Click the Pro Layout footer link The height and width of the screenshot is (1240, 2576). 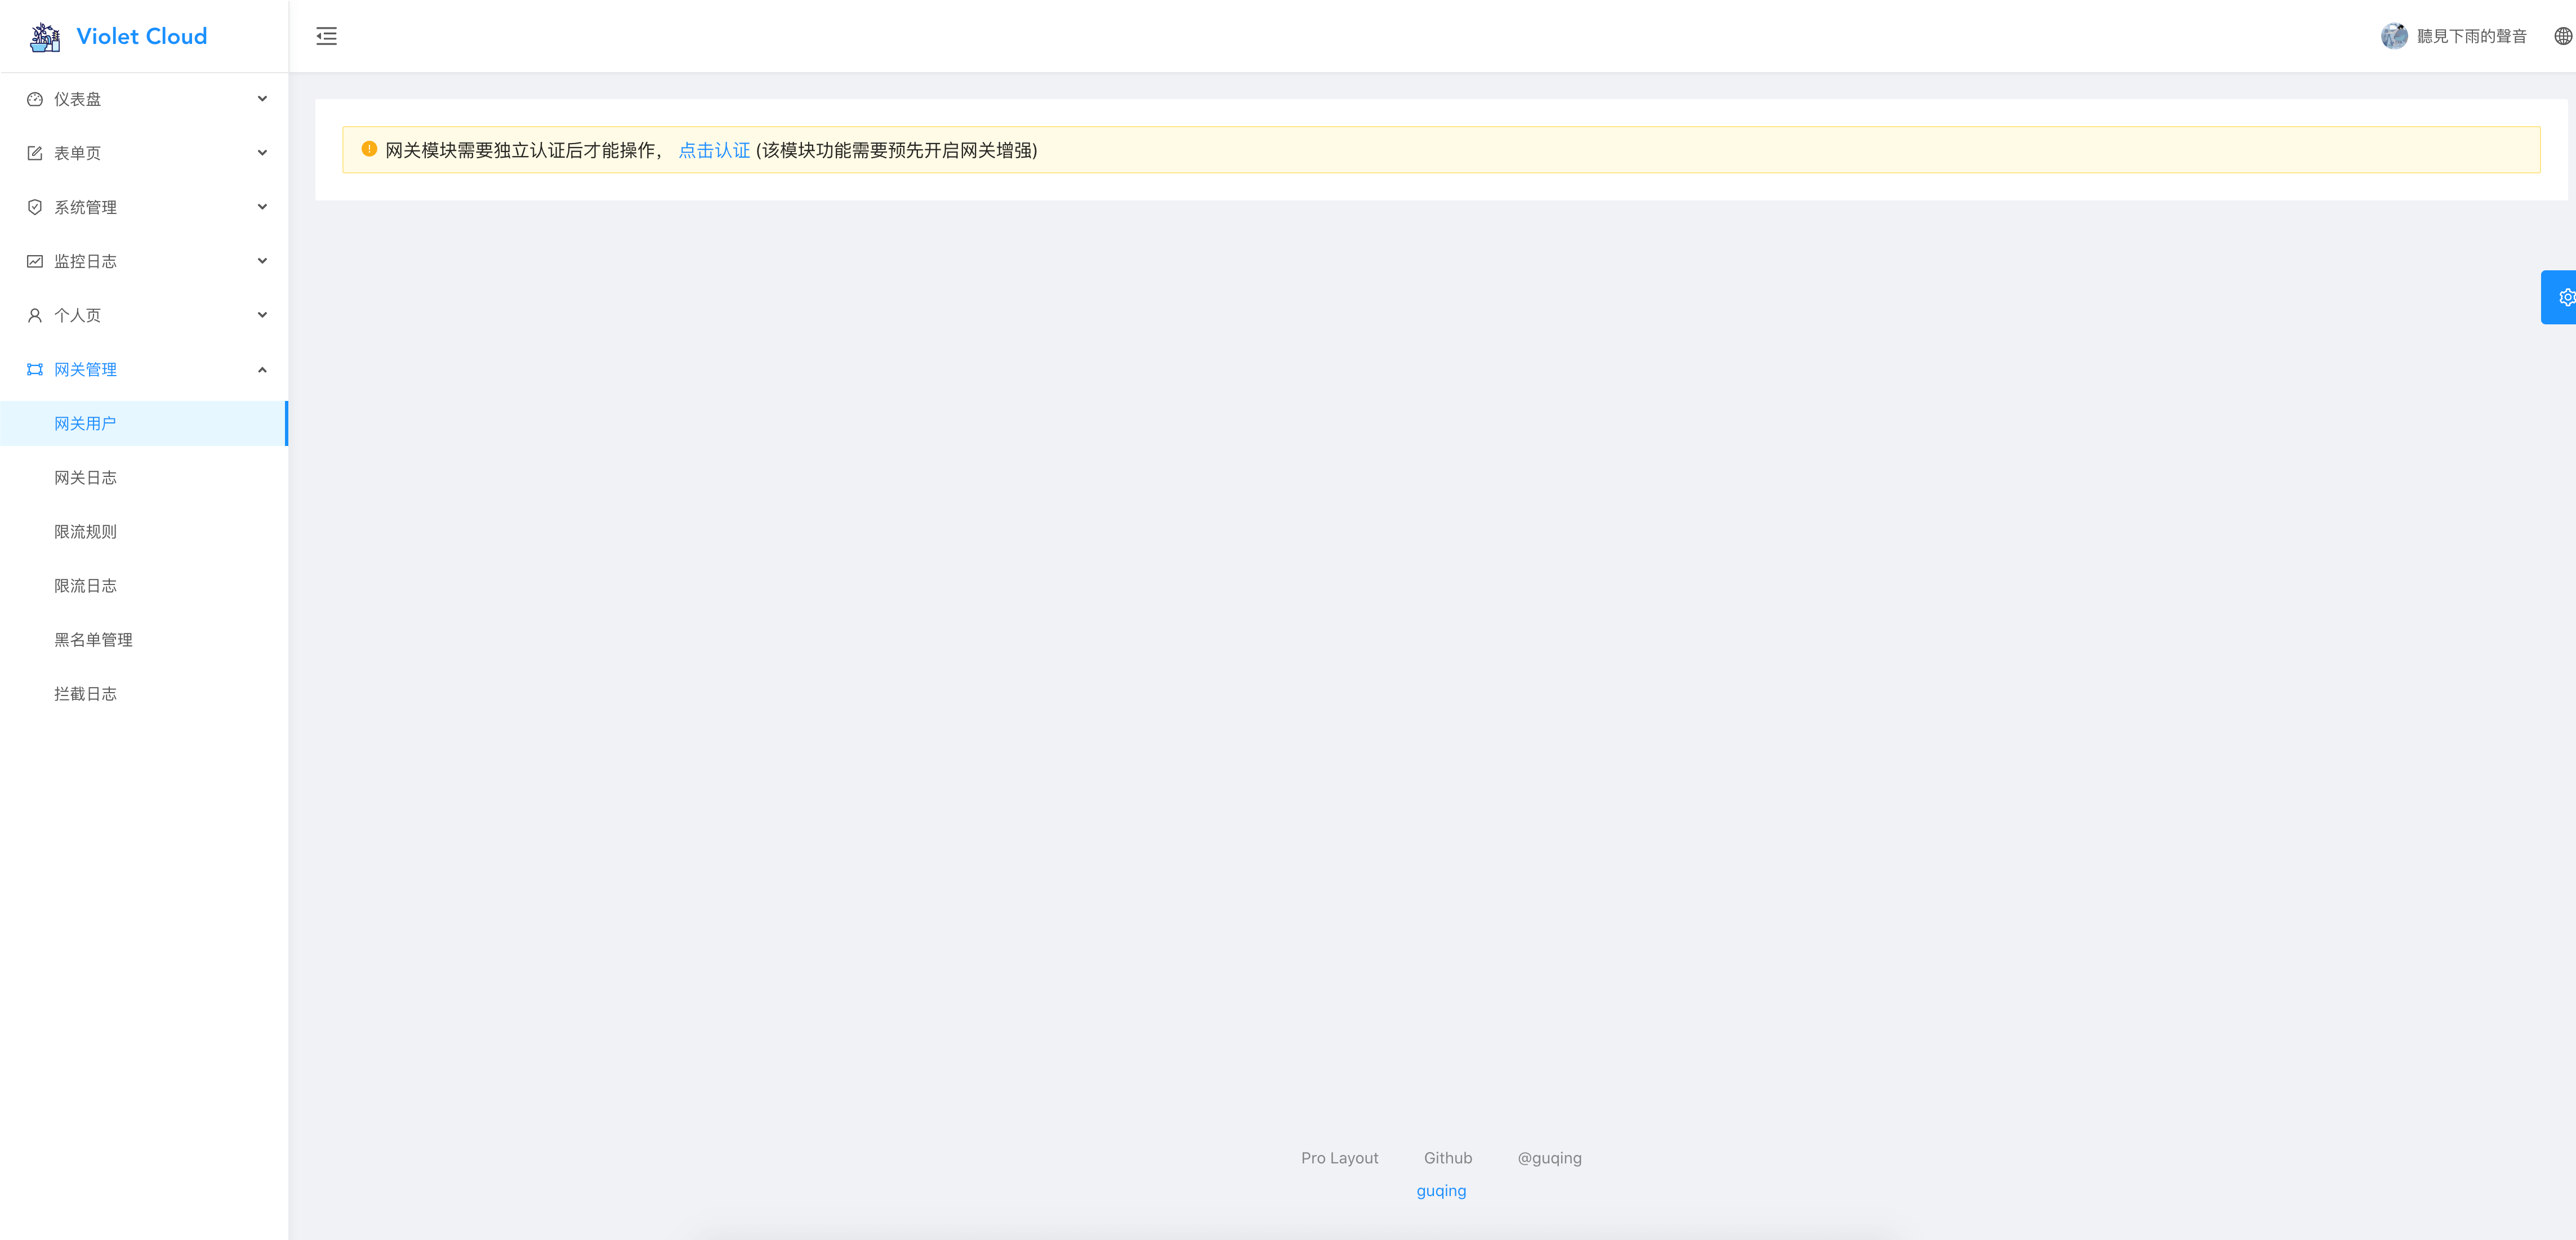(x=1339, y=1158)
